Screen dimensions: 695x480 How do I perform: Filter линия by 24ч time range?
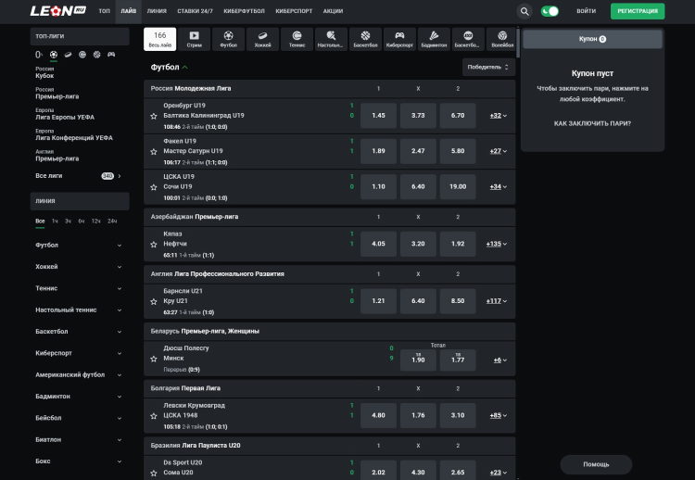pyautogui.click(x=112, y=221)
